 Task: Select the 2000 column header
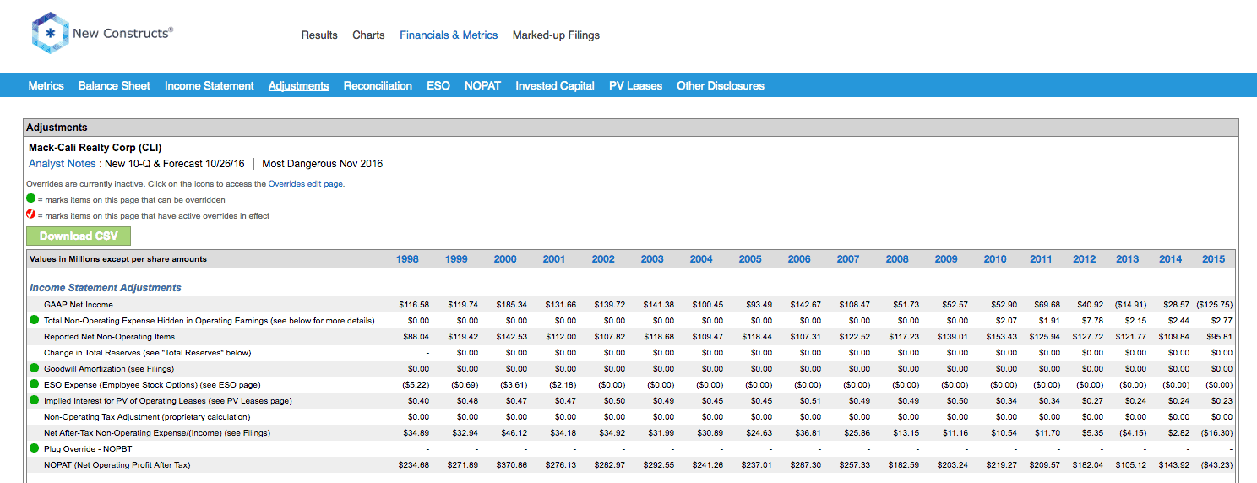(505, 259)
